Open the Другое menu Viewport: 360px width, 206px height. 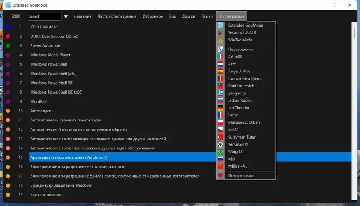coord(189,16)
